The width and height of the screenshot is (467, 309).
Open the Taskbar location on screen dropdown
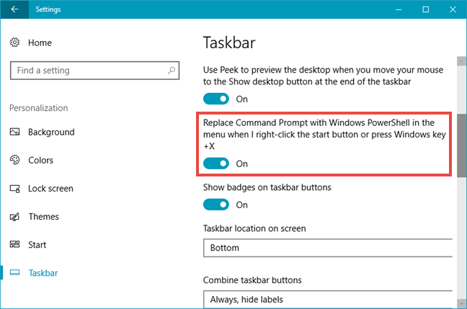(328, 248)
